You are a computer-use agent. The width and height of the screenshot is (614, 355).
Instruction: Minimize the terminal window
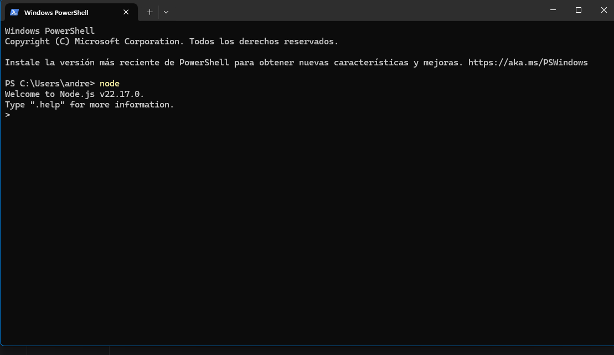point(554,10)
